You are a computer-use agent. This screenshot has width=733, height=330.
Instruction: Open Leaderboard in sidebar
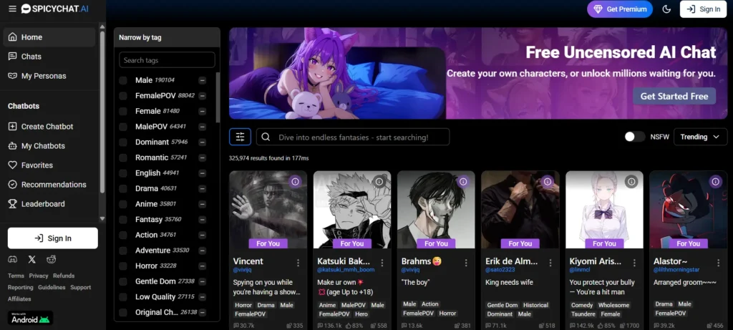(49, 204)
